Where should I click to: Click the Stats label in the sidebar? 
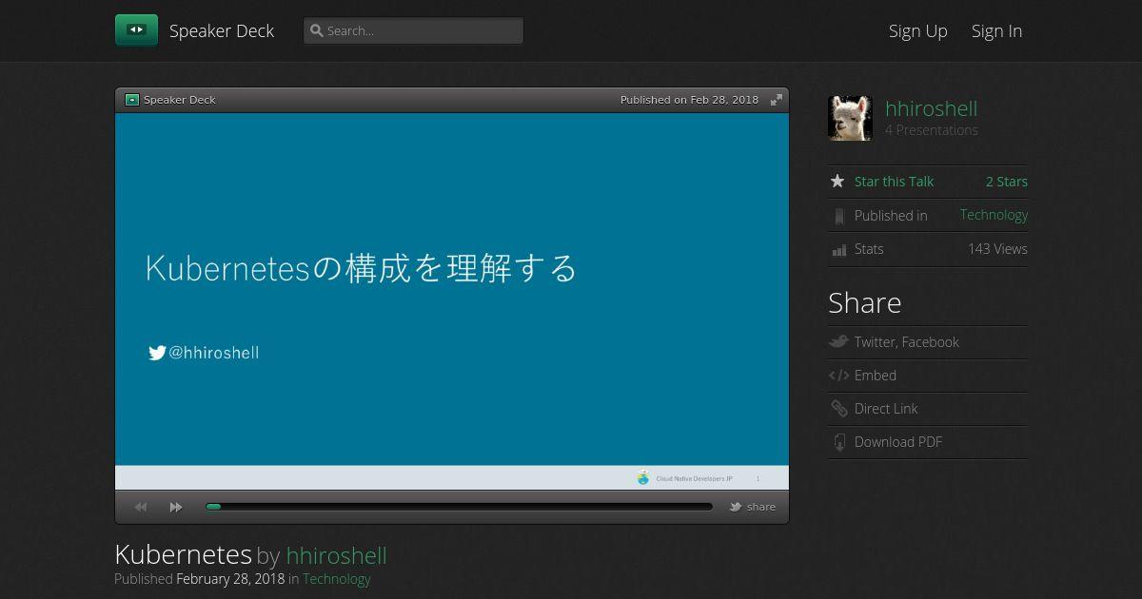click(x=869, y=249)
